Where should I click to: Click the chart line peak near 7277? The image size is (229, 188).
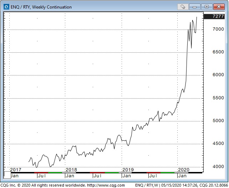point(197,17)
